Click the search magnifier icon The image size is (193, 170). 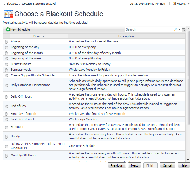[176, 29]
